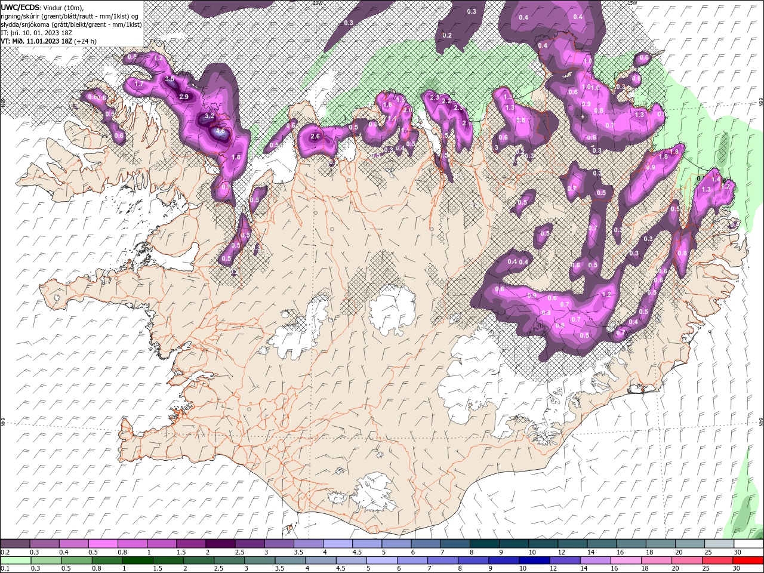Click the valid time line 'VT: Mið. 11.01.2023 18Z'
Screen dimensions: 764x573
37,41
